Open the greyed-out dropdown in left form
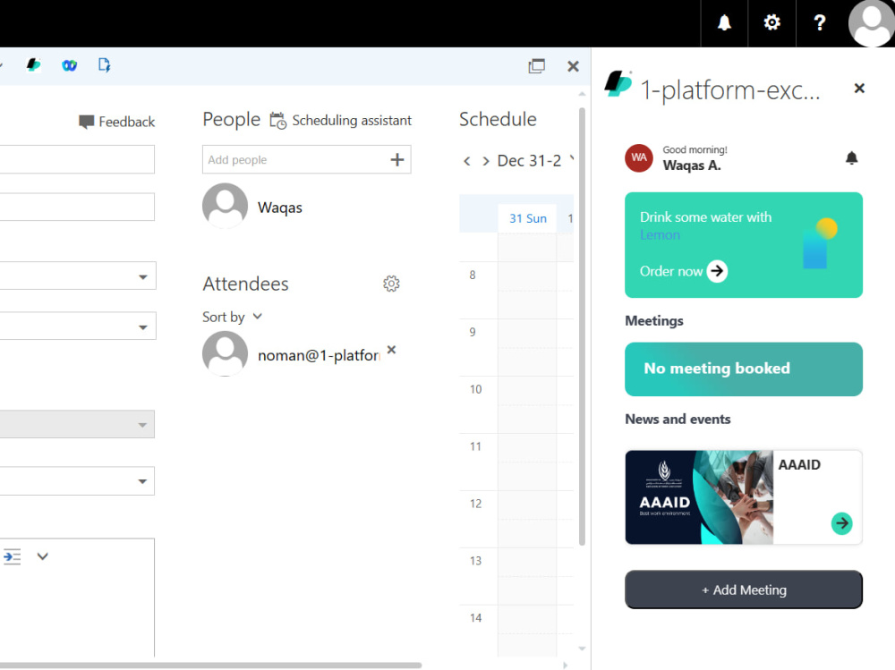895x670 pixels. [x=142, y=425]
